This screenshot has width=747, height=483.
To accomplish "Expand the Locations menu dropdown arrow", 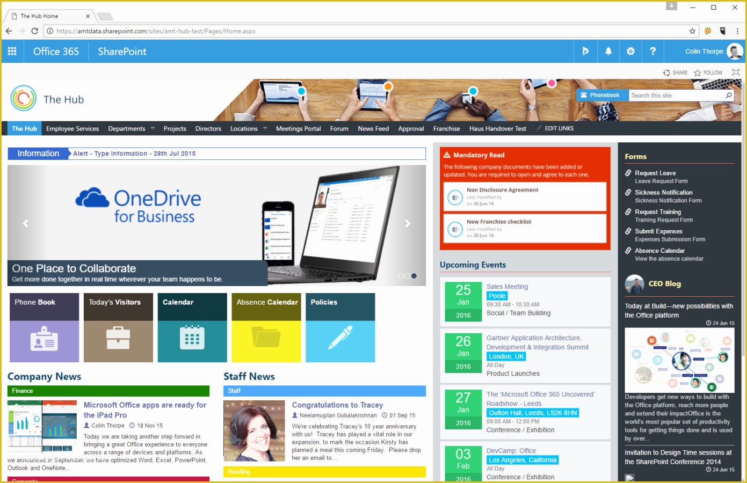I will coord(265,129).
